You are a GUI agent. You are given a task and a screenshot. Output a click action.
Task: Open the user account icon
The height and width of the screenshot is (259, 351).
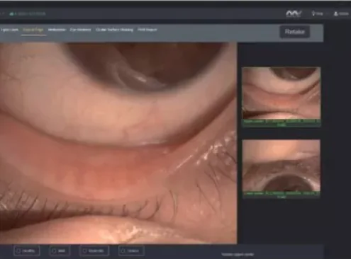[x=335, y=13]
